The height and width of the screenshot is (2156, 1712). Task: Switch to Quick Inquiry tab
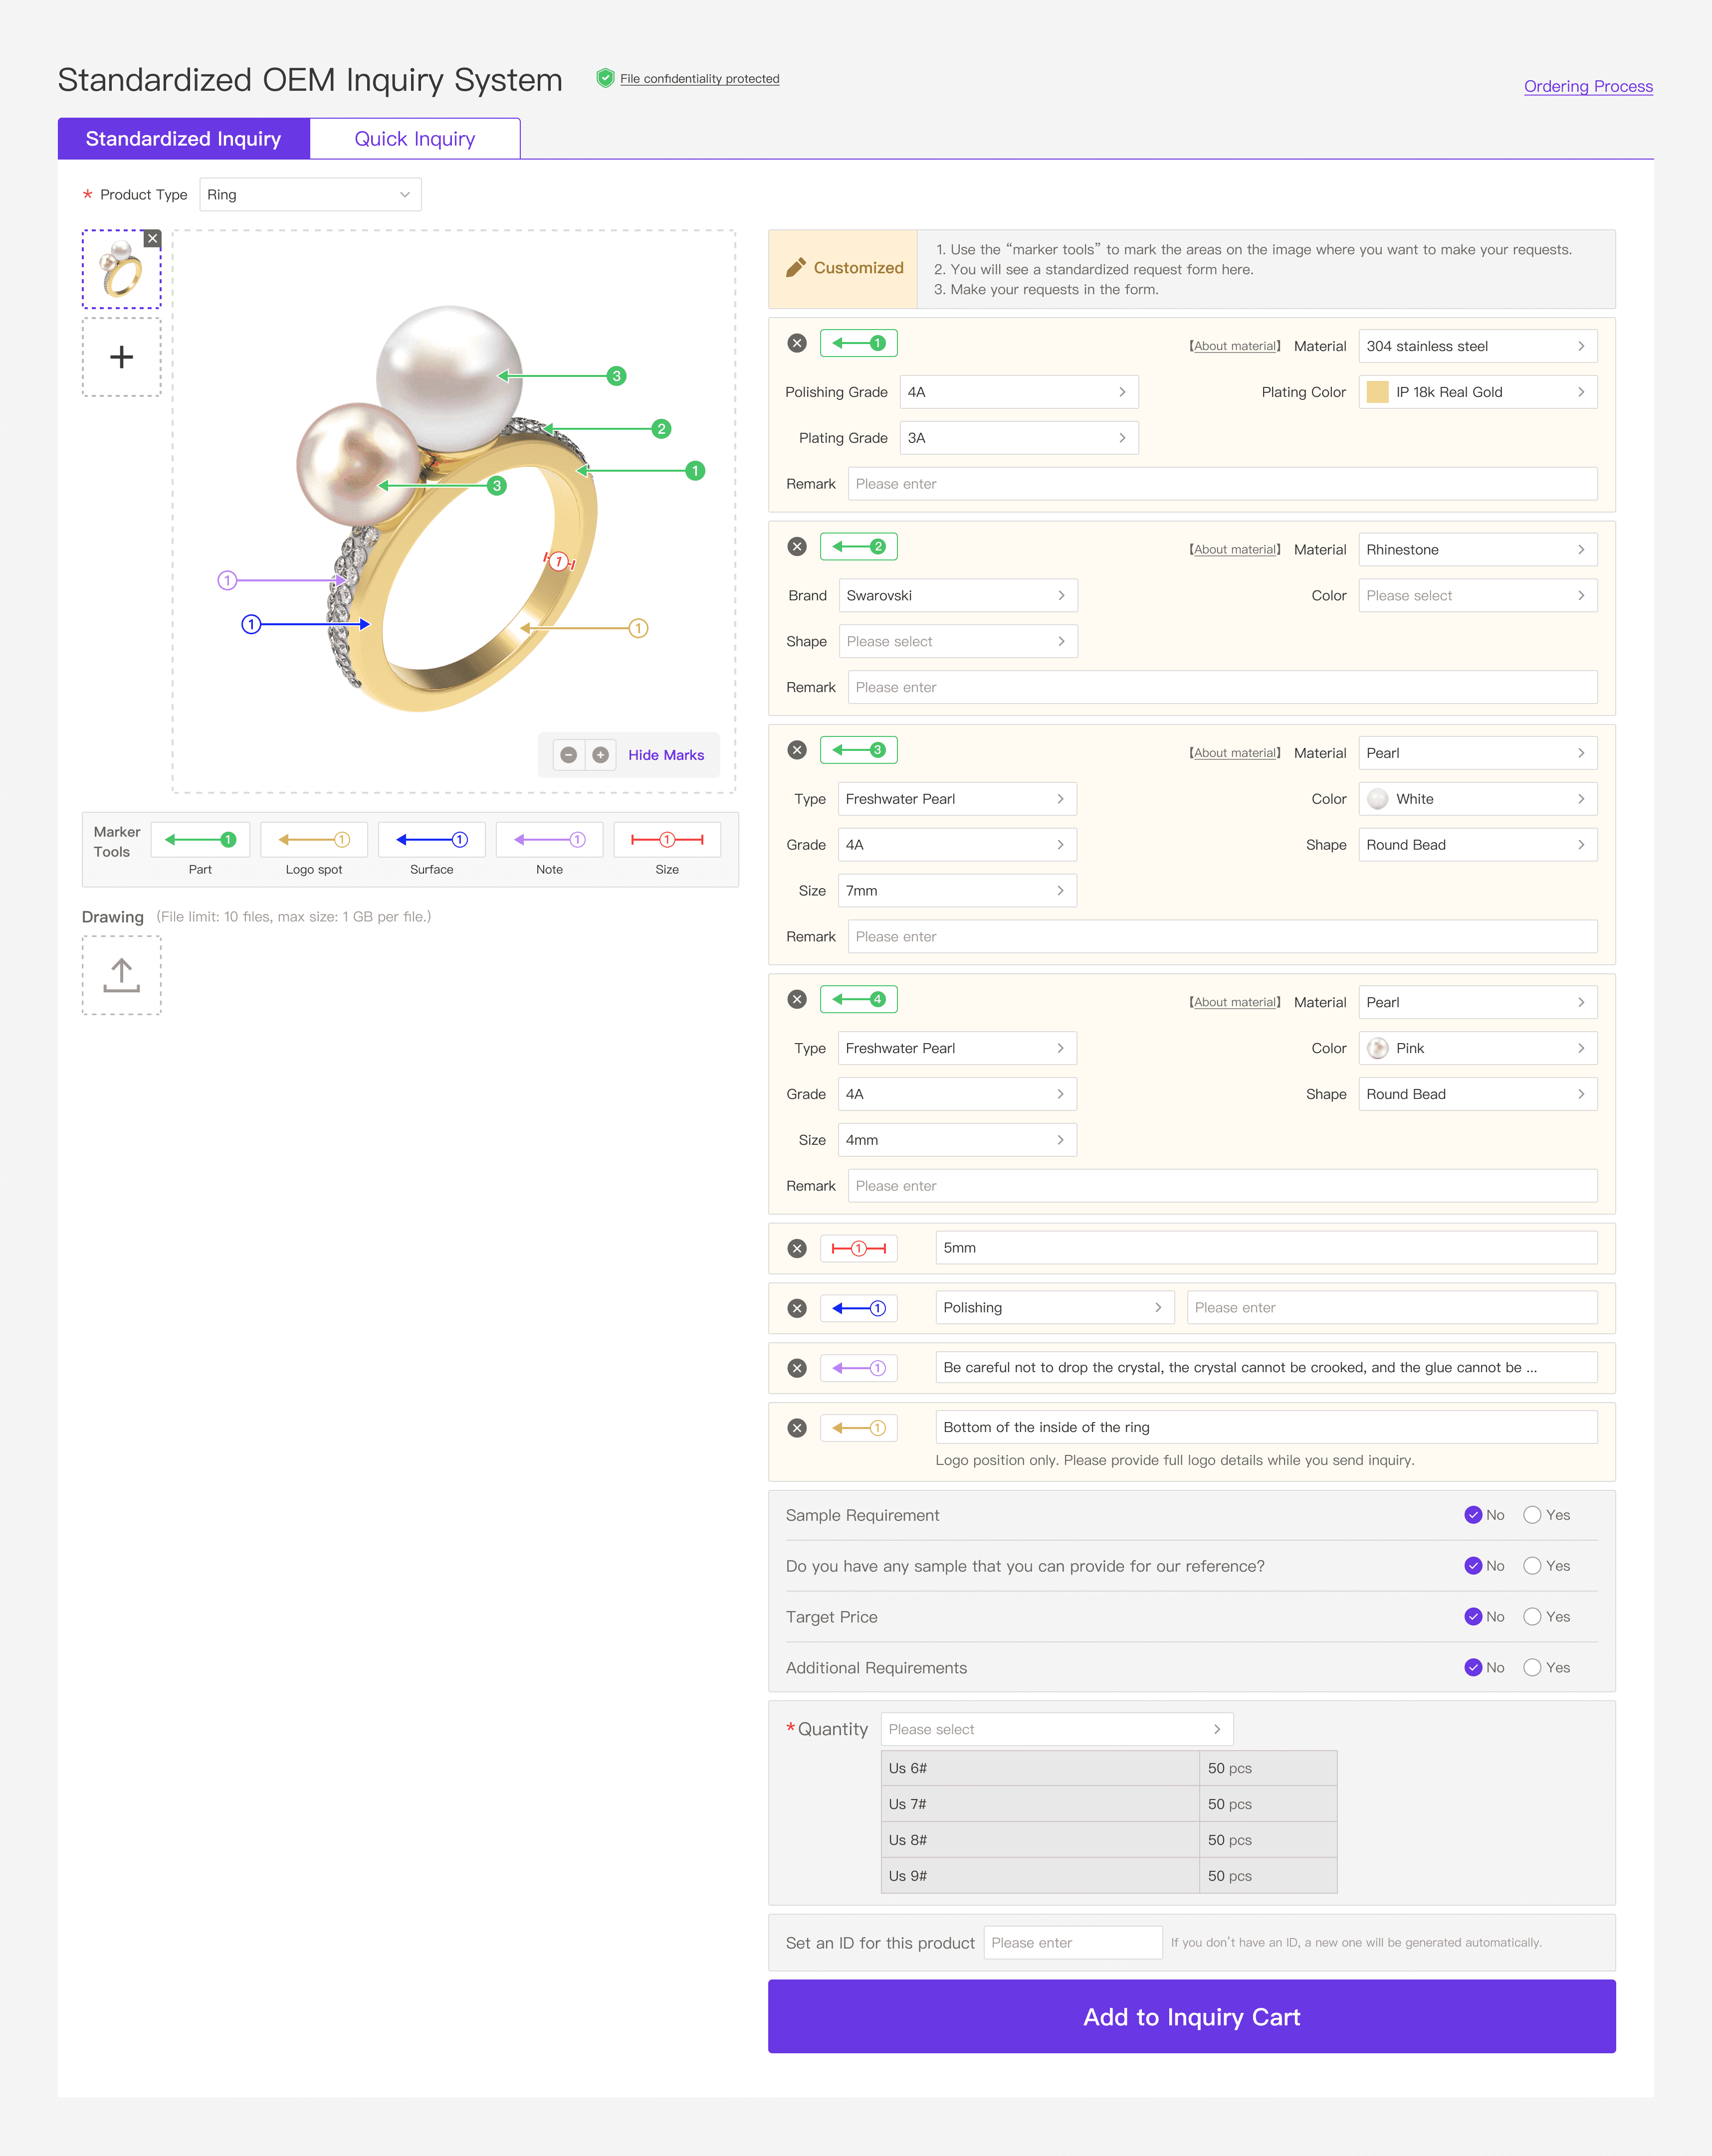click(x=414, y=139)
